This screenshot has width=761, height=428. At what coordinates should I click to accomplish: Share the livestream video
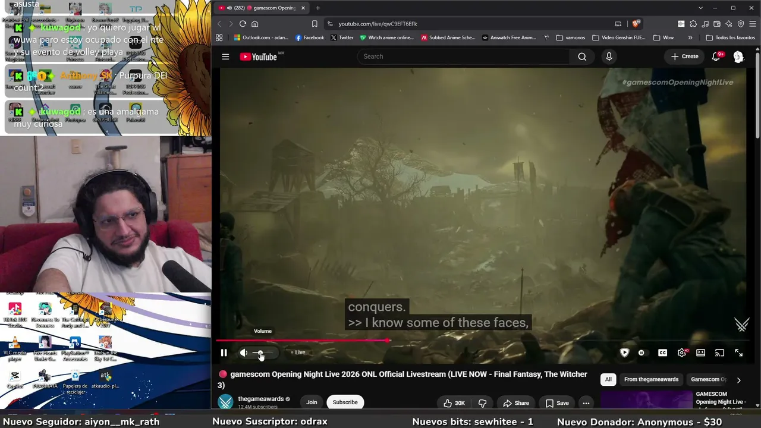tap(516, 403)
